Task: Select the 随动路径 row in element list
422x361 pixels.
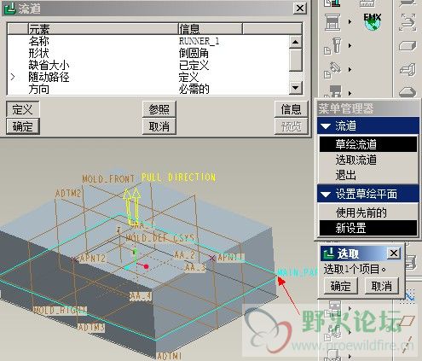Action: click(147, 78)
